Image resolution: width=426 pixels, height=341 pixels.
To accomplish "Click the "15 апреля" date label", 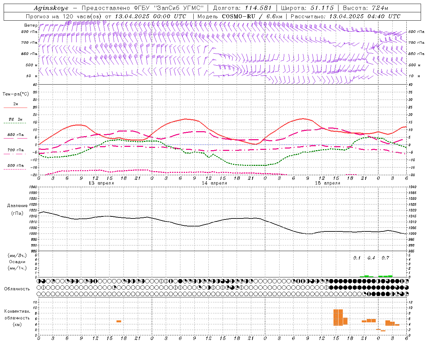I will click(x=327, y=183).
